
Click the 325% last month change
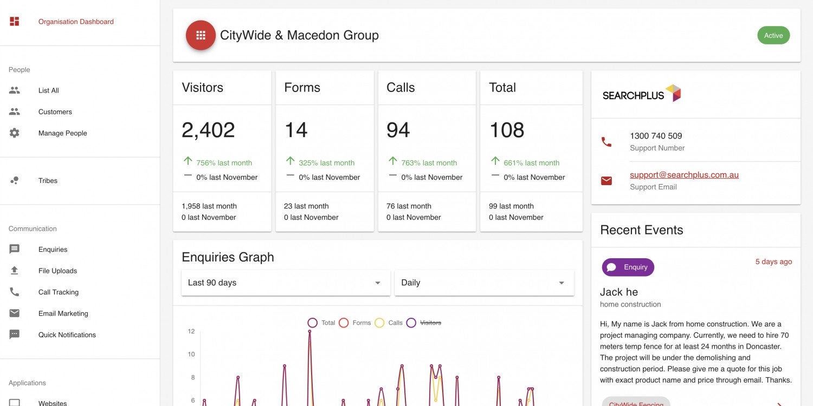coord(326,162)
